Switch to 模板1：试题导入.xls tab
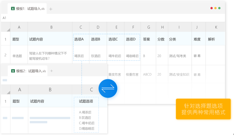The width and height of the screenshot is (234, 140). coord(30,9)
